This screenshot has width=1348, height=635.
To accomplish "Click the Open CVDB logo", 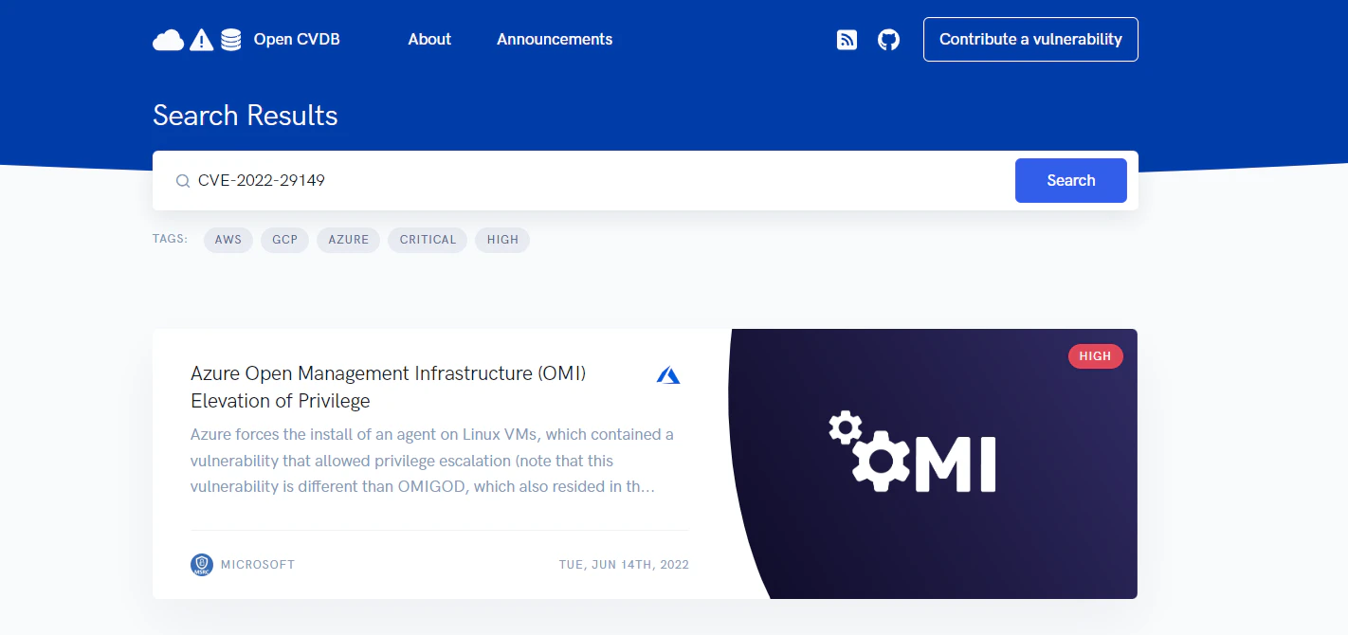I will point(246,40).
